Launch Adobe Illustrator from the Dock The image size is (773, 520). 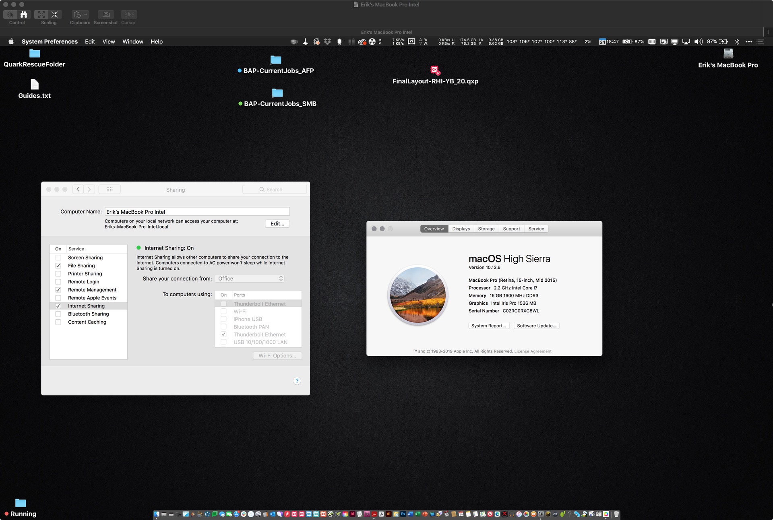pyautogui.click(x=389, y=514)
